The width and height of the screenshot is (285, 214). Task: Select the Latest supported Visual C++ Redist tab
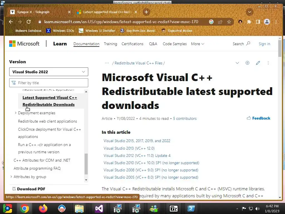(x=107, y=12)
